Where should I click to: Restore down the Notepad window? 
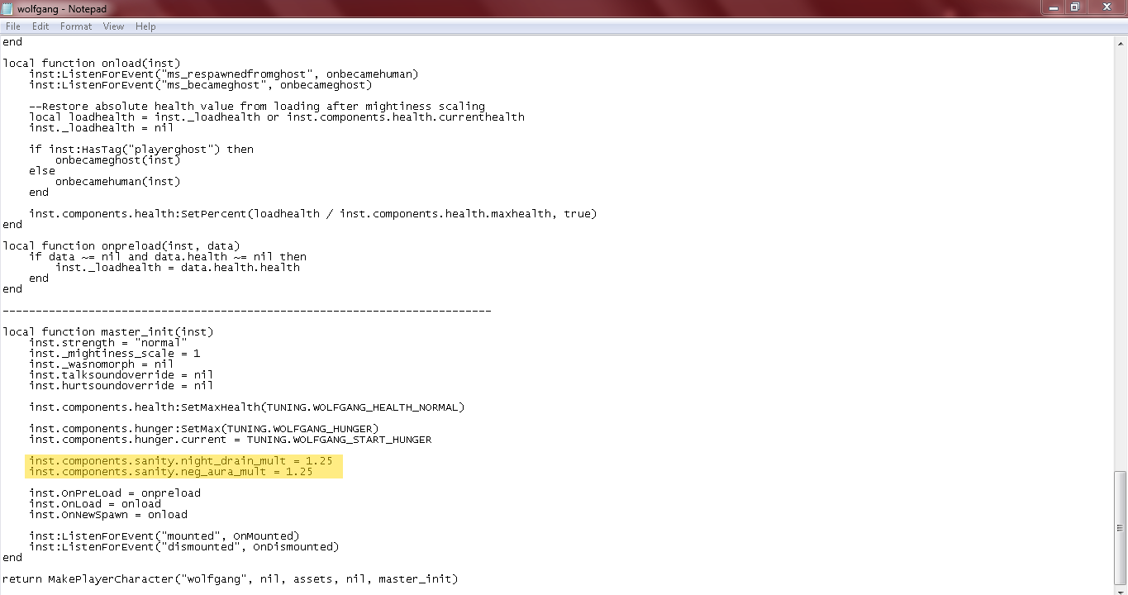point(1075,7)
